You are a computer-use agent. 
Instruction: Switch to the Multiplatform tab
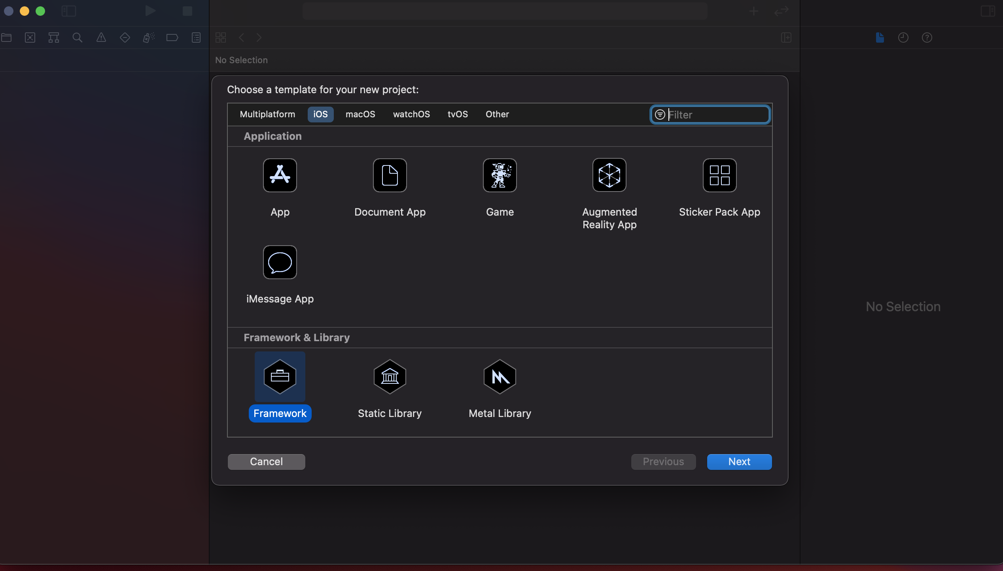tap(267, 114)
